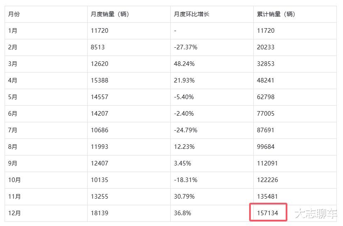The height and width of the screenshot is (226, 343).
Task: Click the 月份 column header
Action: pyautogui.click(x=14, y=14)
